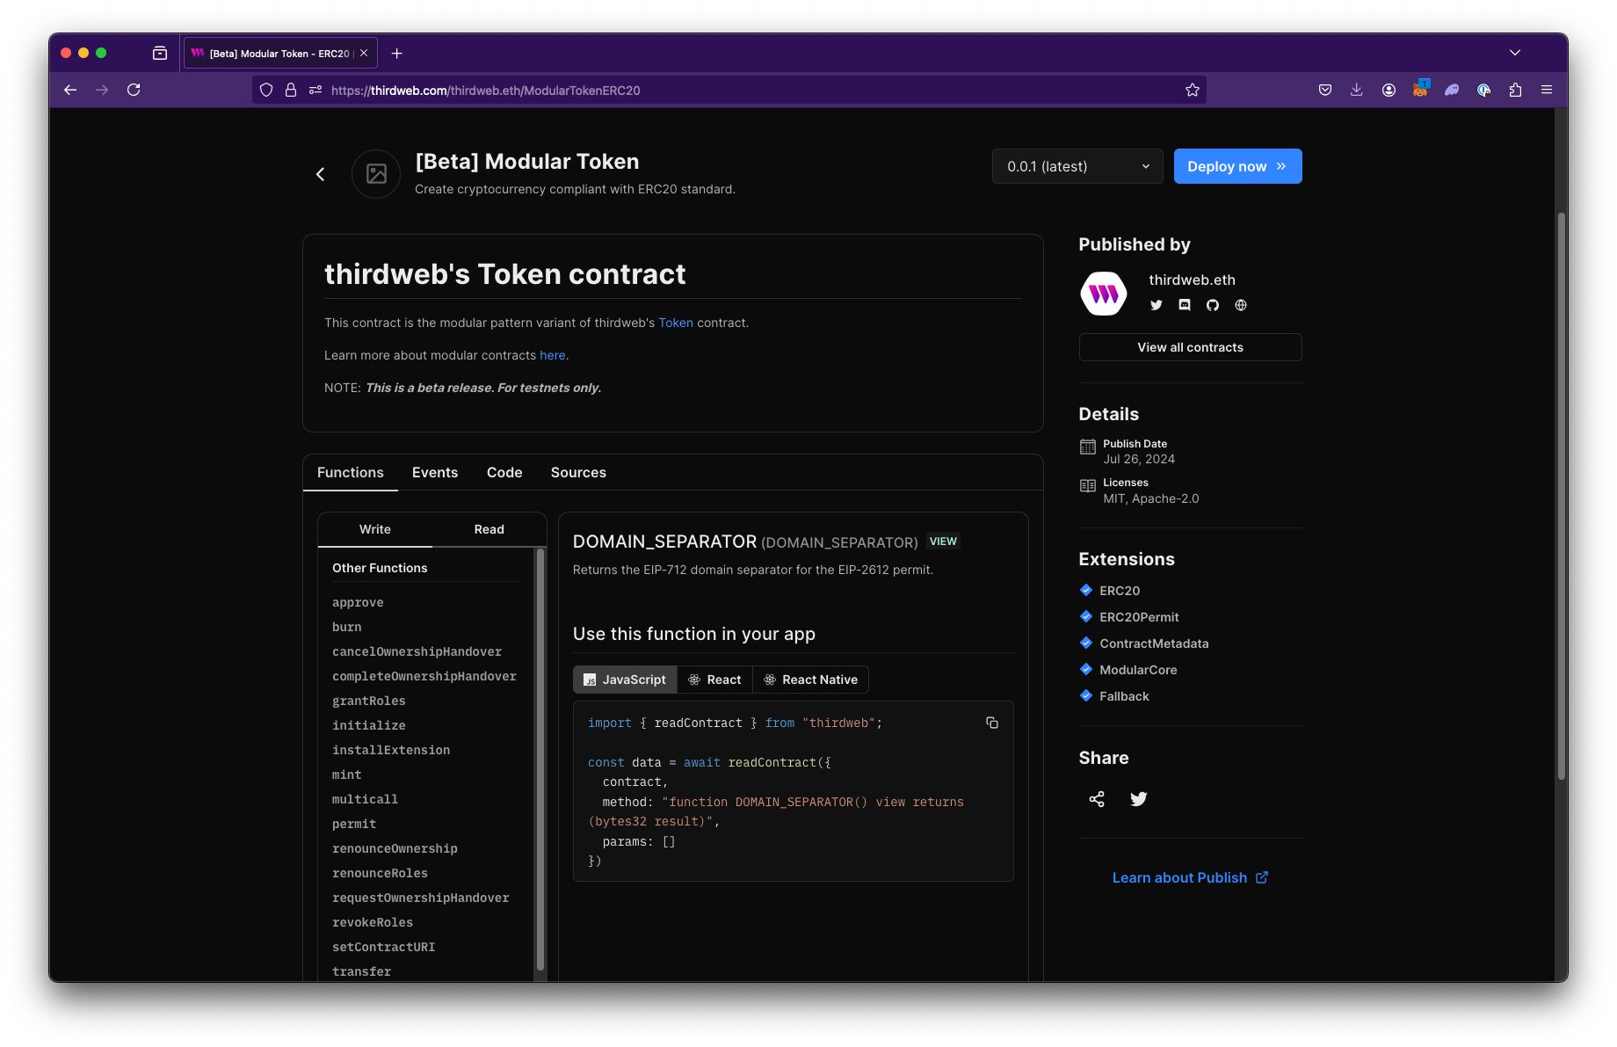Switch to the Sources tab
Image resolution: width=1617 pixels, height=1047 pixels.
pos(578,472)
